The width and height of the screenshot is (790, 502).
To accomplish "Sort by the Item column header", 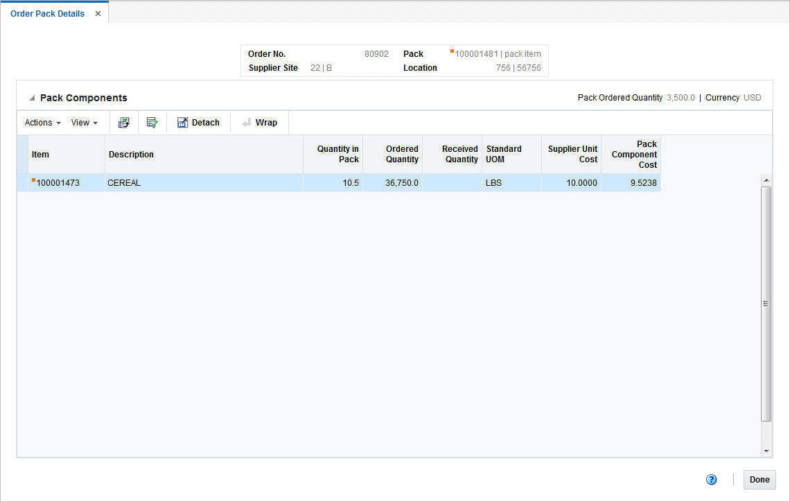I will [66, 154].
